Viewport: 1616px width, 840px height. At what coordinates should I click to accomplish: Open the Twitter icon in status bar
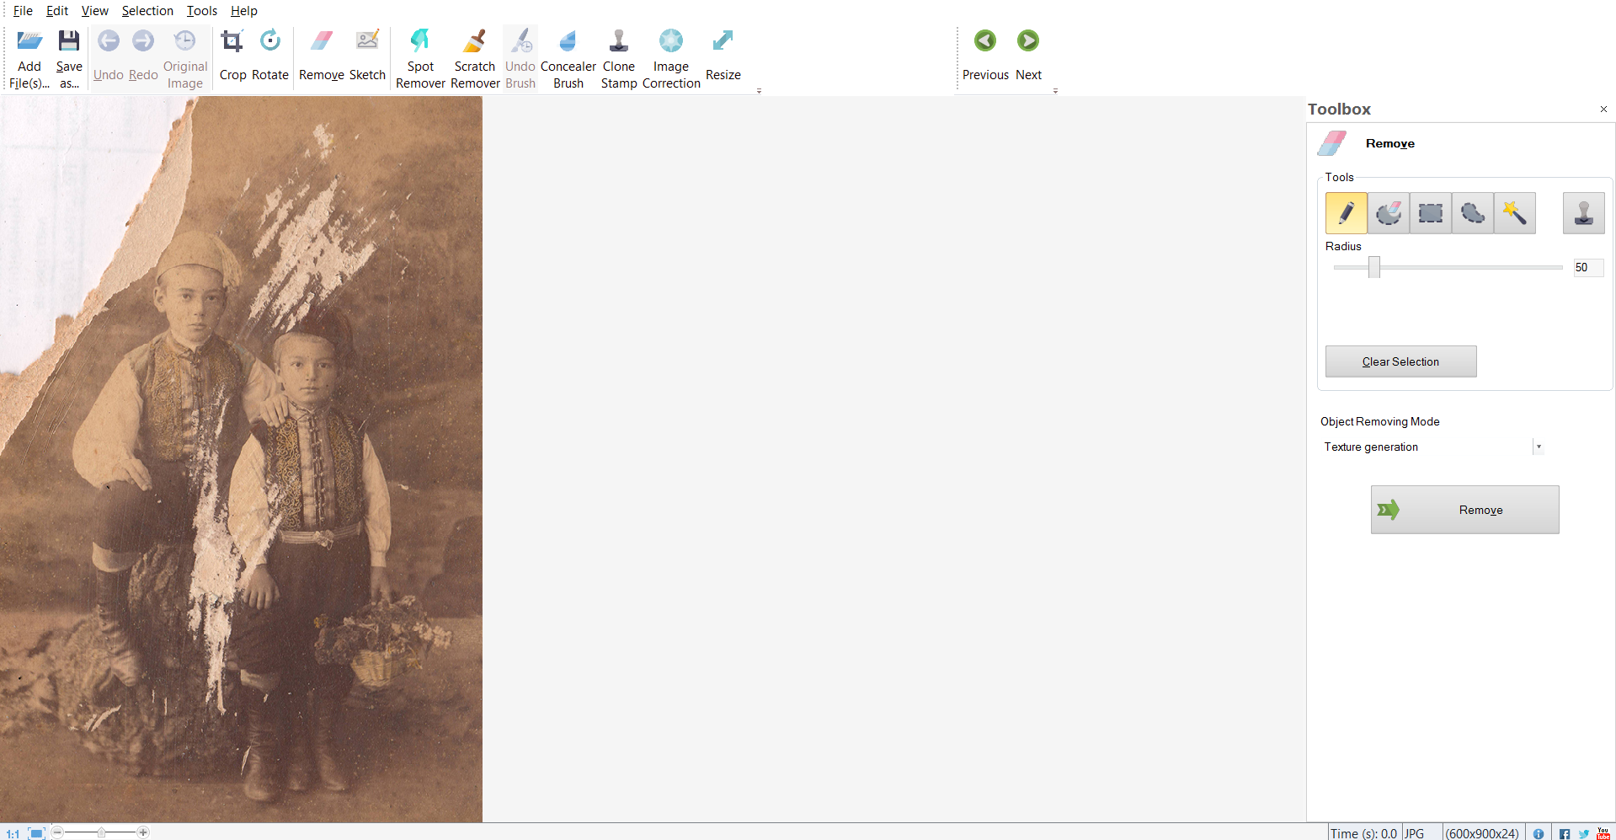pyautogui.click(x=1583, y=833)
